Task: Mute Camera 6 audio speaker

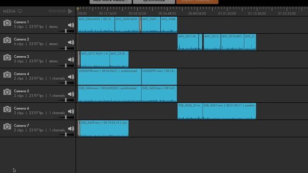Action: pos(71,111)
